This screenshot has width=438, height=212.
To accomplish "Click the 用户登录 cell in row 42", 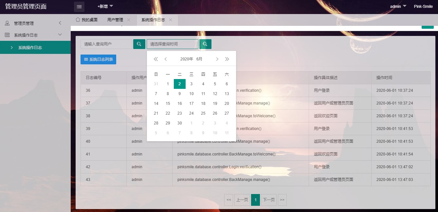I will coord(340,167).
